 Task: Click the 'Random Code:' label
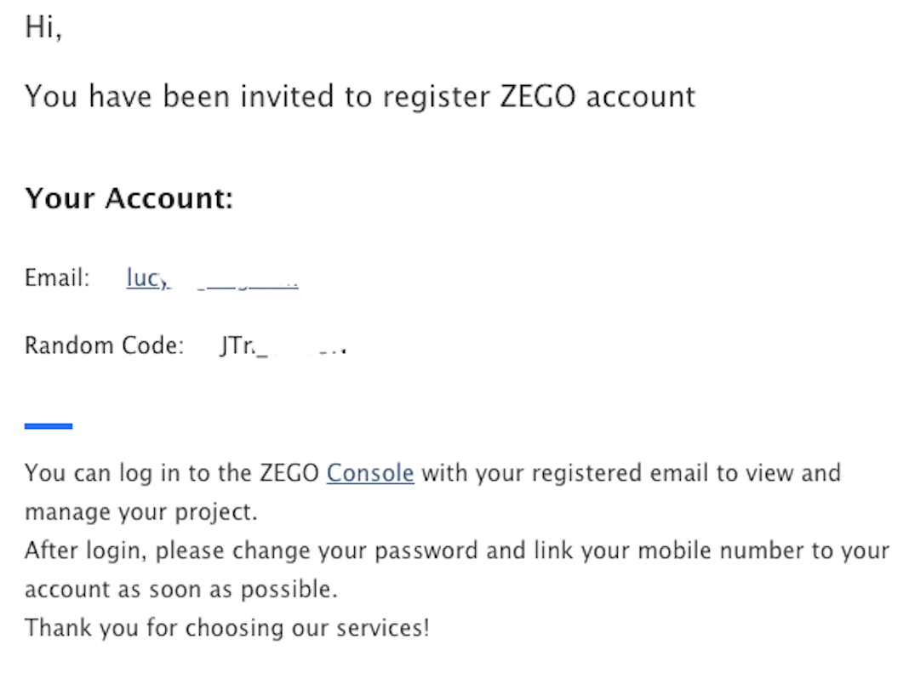[x=104, y=346]
